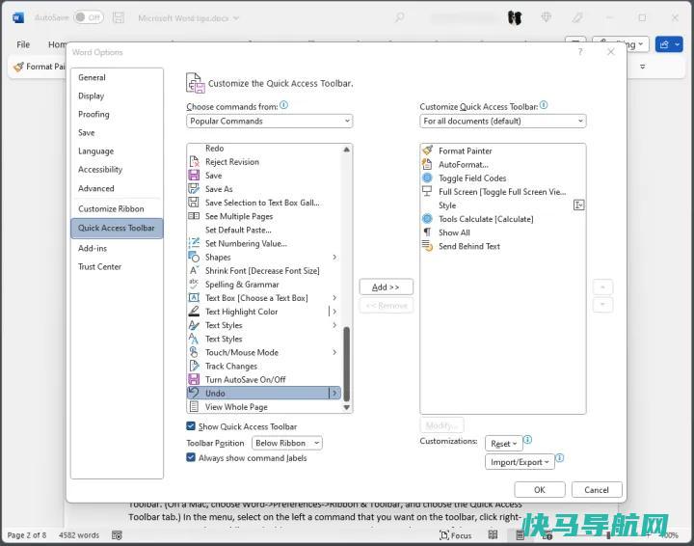This screenshot has width=694, height=546.
Task: Click the Shapes command icon
Action: (194, 257)
